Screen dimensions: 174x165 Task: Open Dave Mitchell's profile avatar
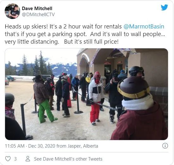coord(12,11)
